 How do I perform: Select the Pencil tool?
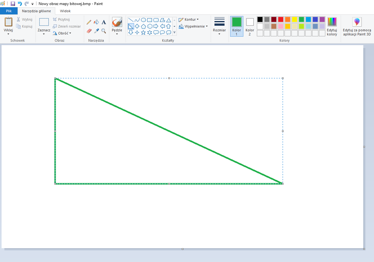[x=89, y=22]
